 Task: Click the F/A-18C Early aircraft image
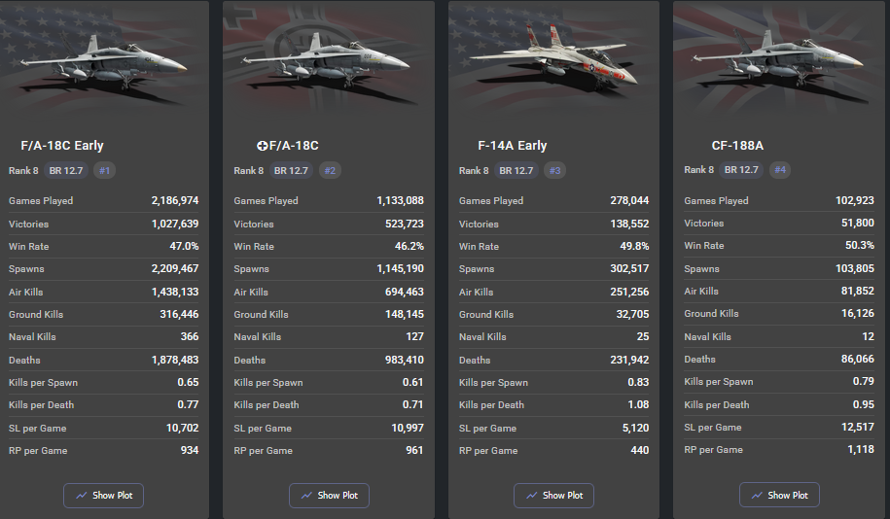point(105,63)
